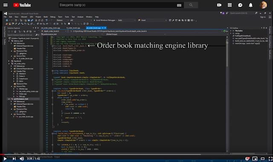Skip to the next video
This screenshot has height=162, width=273.
click(14, 159)
